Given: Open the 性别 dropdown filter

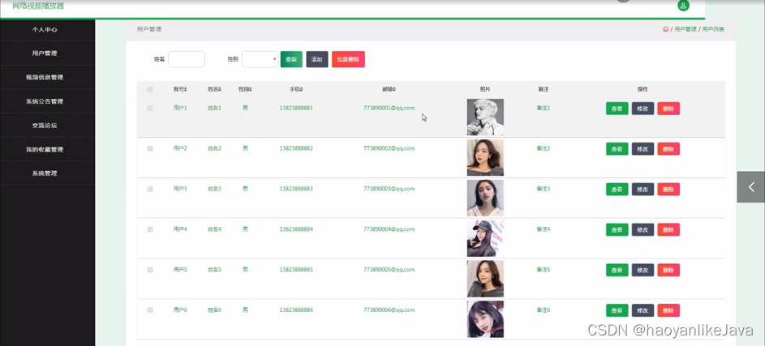Looking at the screenshot, I should (260, 59).
